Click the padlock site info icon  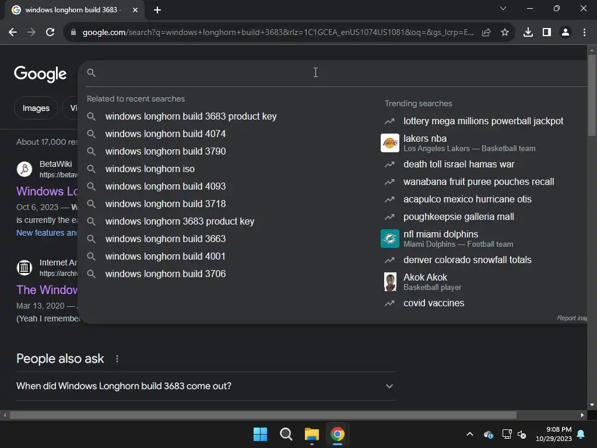(73, 33)
